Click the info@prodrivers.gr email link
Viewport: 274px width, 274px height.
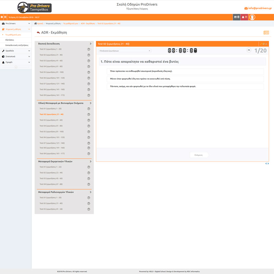(258, 8)
